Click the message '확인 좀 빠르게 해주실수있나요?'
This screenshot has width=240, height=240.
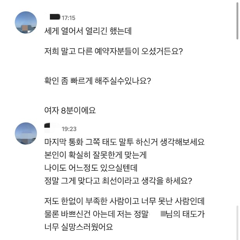[98, 82]
